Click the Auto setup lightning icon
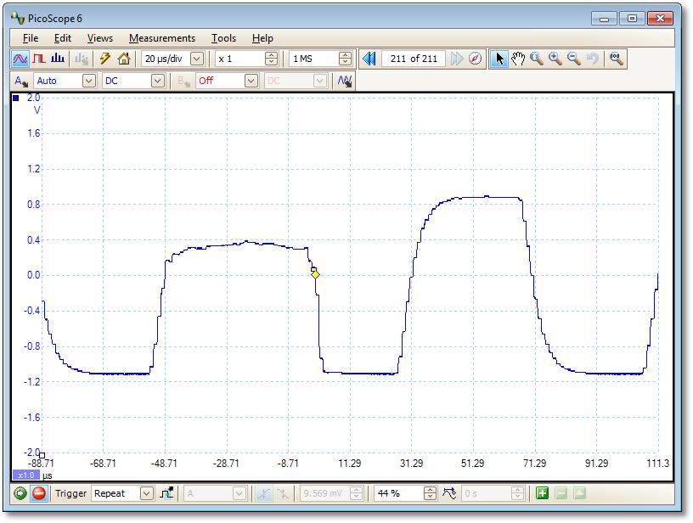 click(104, 59)
